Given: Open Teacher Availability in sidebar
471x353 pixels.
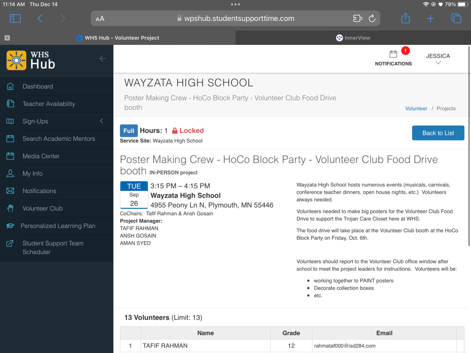Looking at the screenshot, I should coord(49,104).
